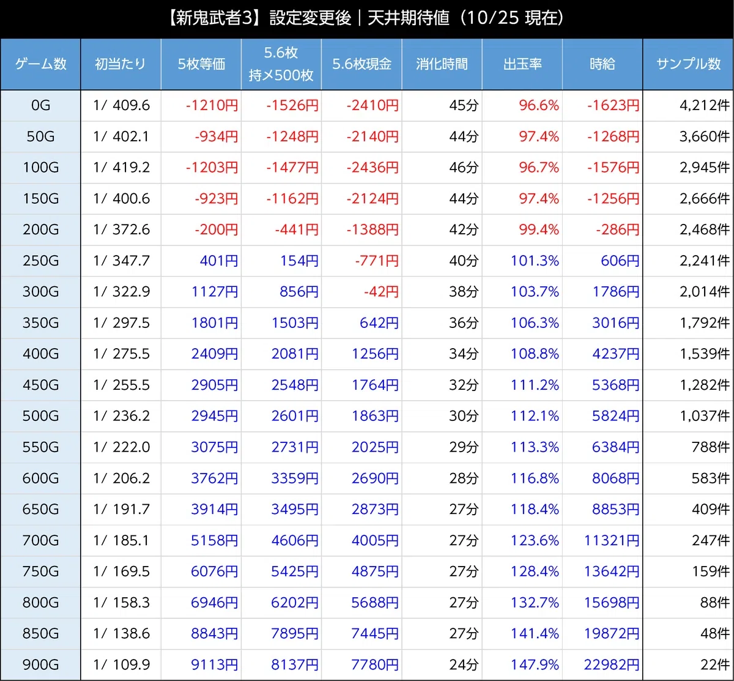This screenshot has height=681, width=734.
Task: Click the 99.4% payout cell
Action: point(522,230)
